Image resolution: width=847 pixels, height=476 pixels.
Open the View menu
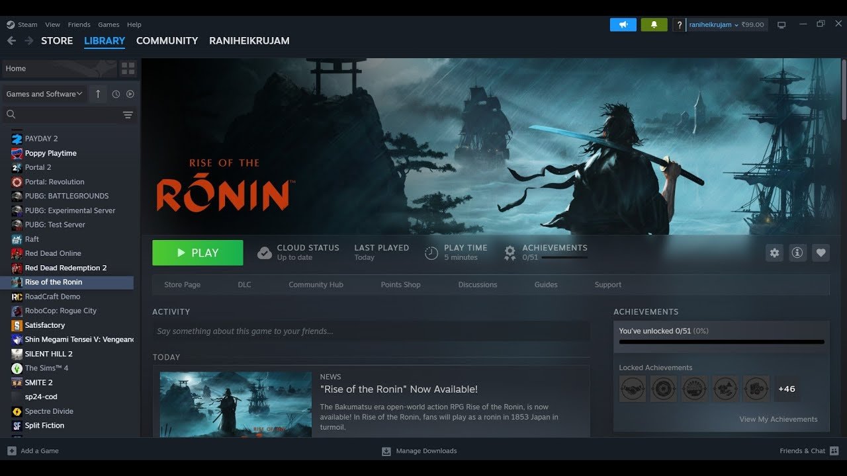click(52, 24)
